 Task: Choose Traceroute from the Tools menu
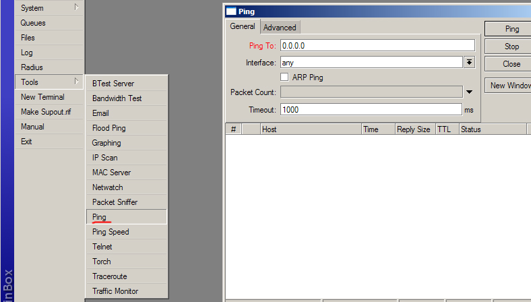coord(109,276)
